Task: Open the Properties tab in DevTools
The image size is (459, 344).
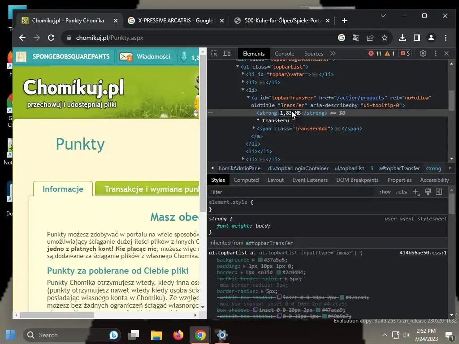Action: coord(399,180)
